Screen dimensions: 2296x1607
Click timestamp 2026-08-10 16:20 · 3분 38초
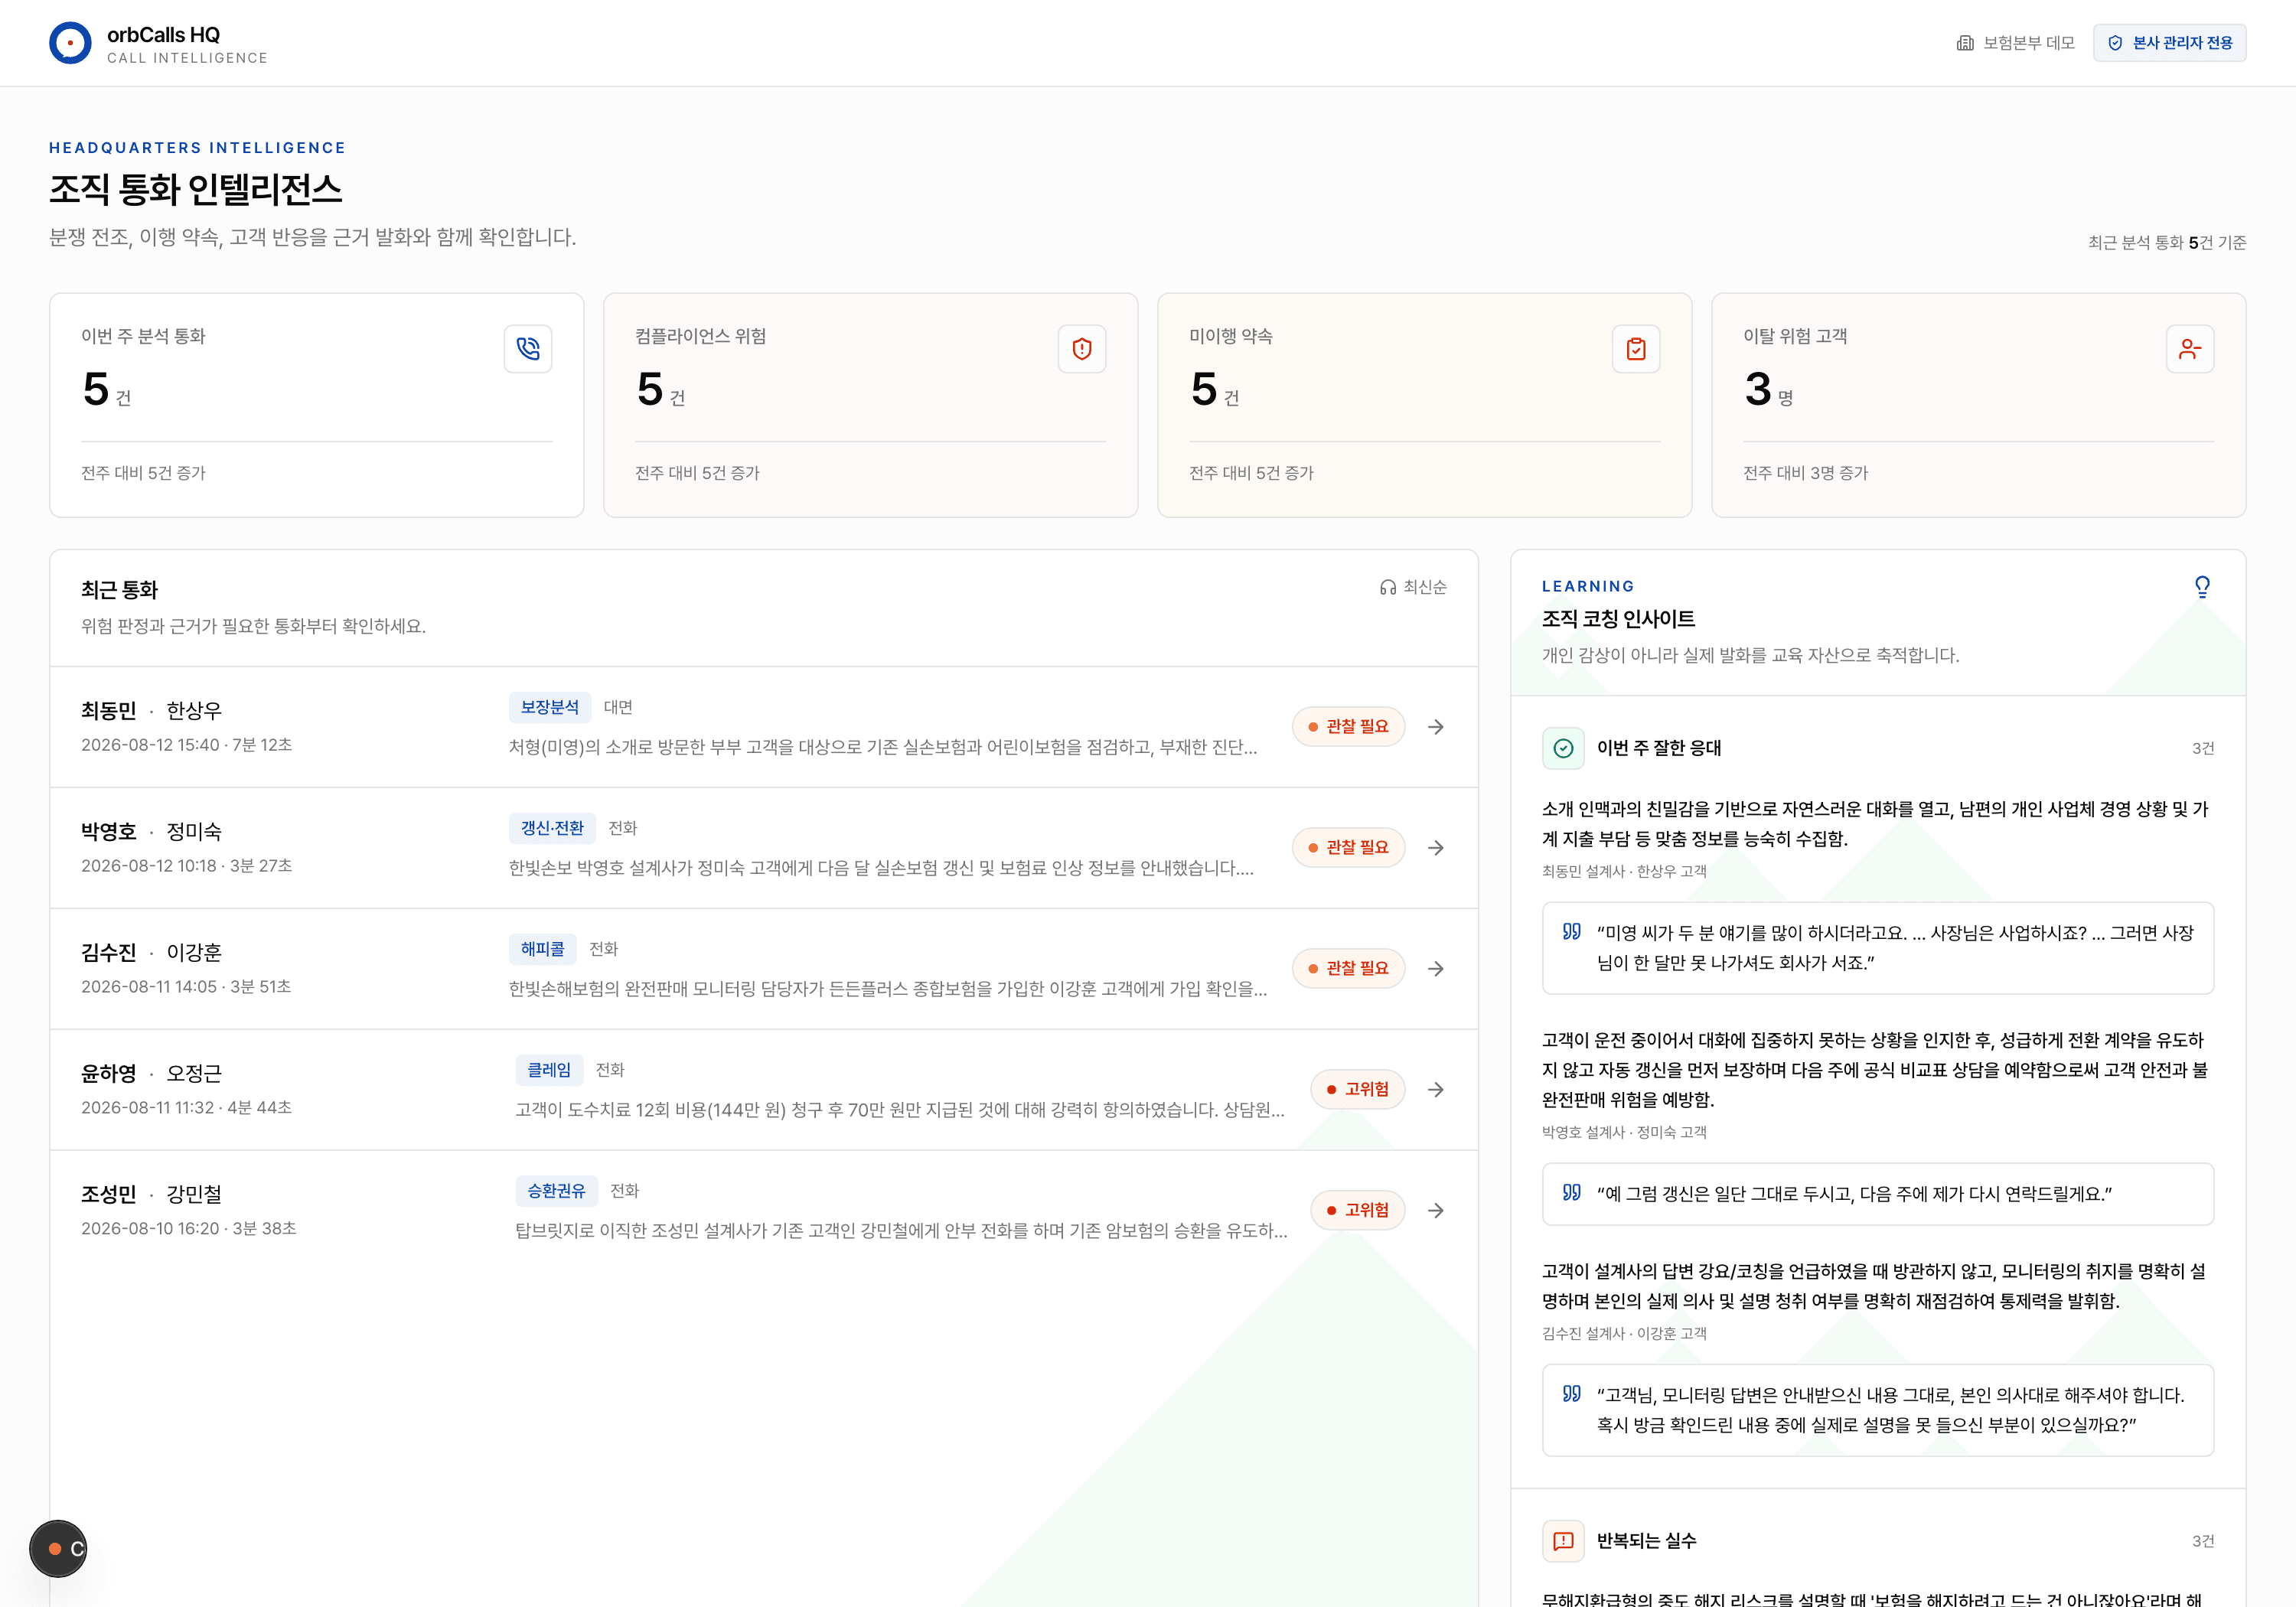pos(189,1229)
